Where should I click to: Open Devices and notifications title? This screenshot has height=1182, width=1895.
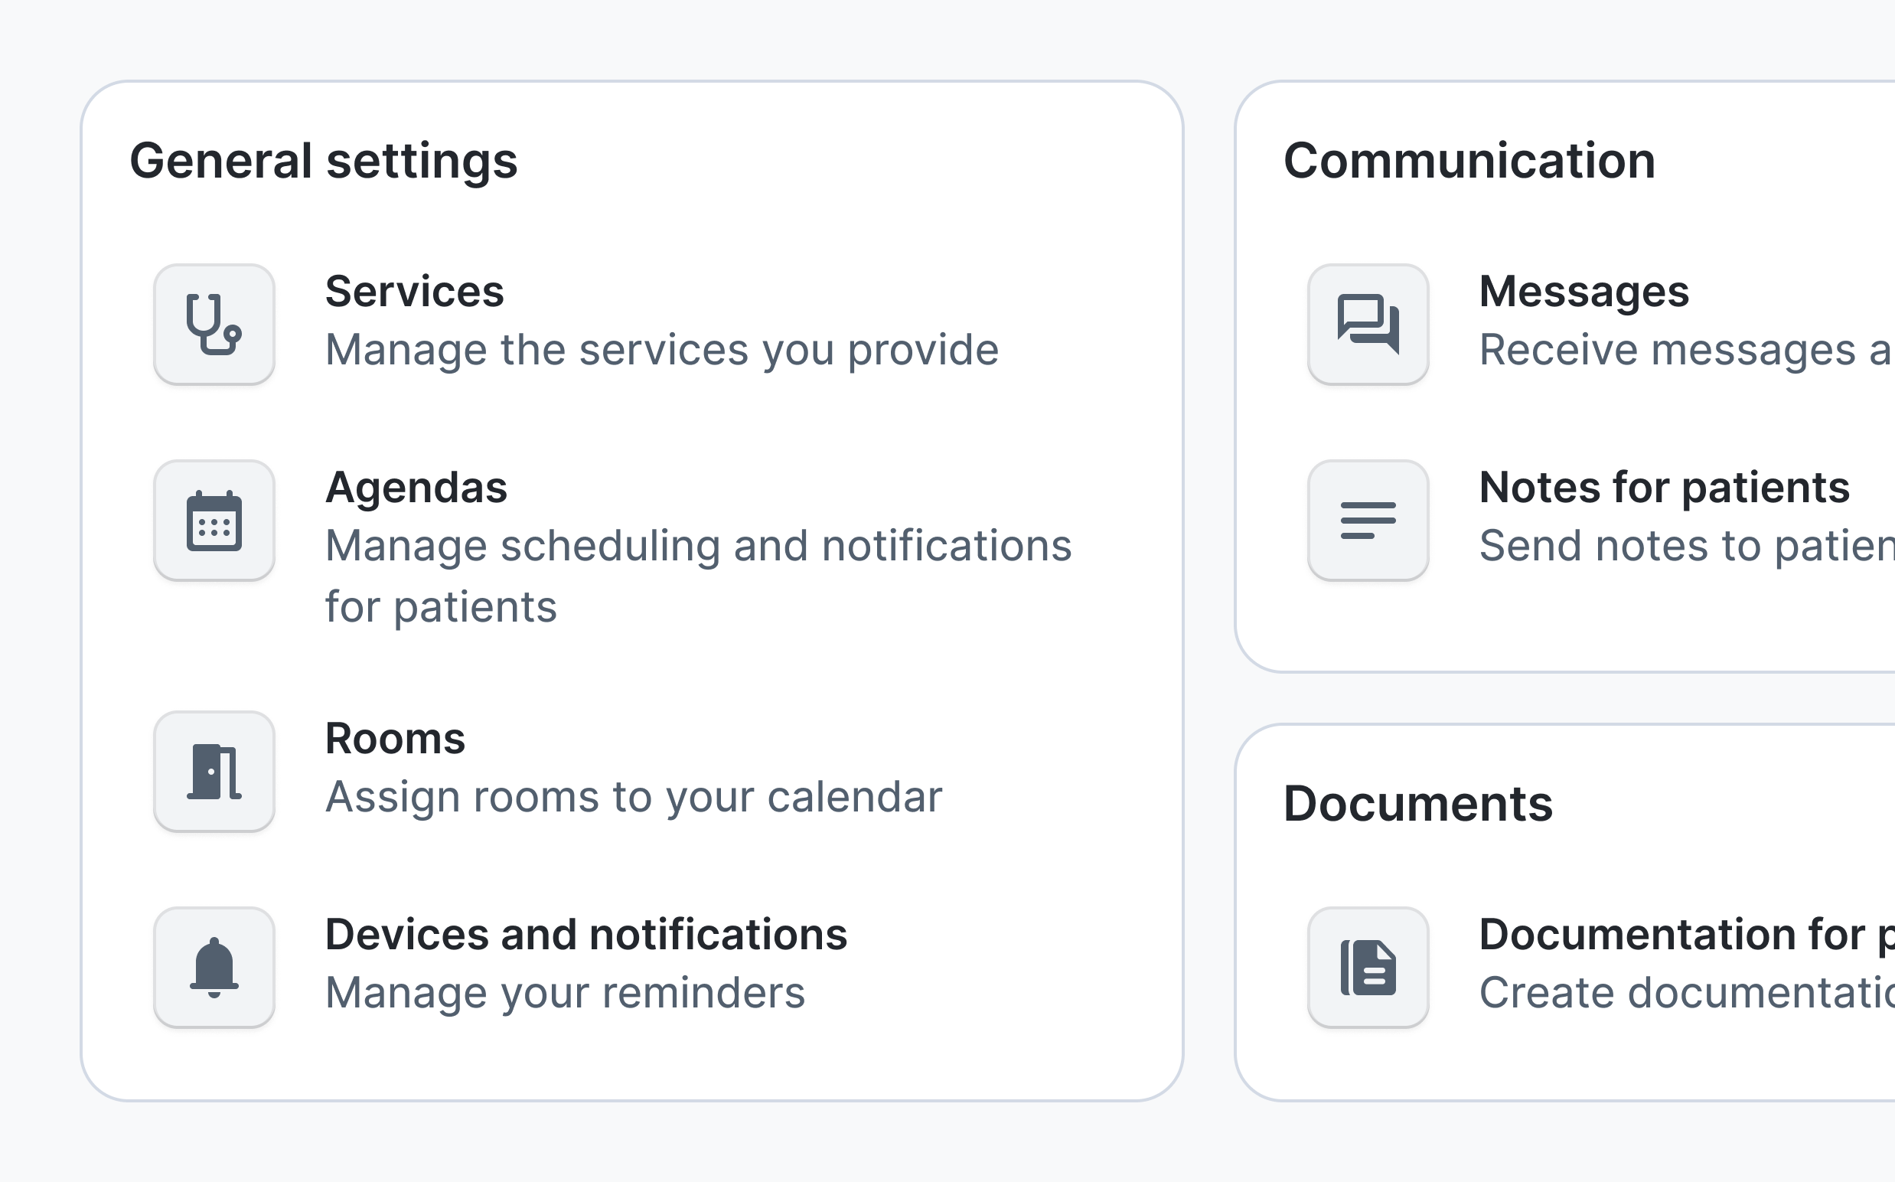point(586,935)
